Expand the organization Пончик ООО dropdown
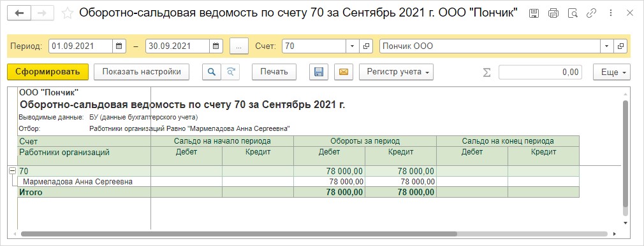 point(606,46)
